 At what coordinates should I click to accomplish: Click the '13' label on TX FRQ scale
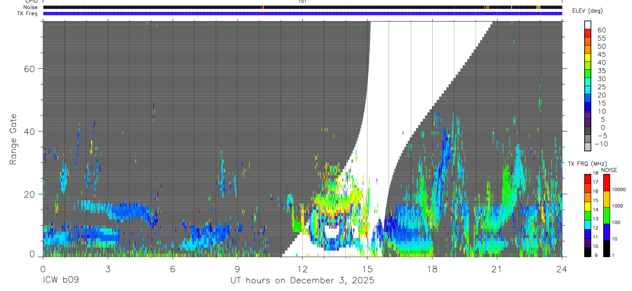coord(595,219)
